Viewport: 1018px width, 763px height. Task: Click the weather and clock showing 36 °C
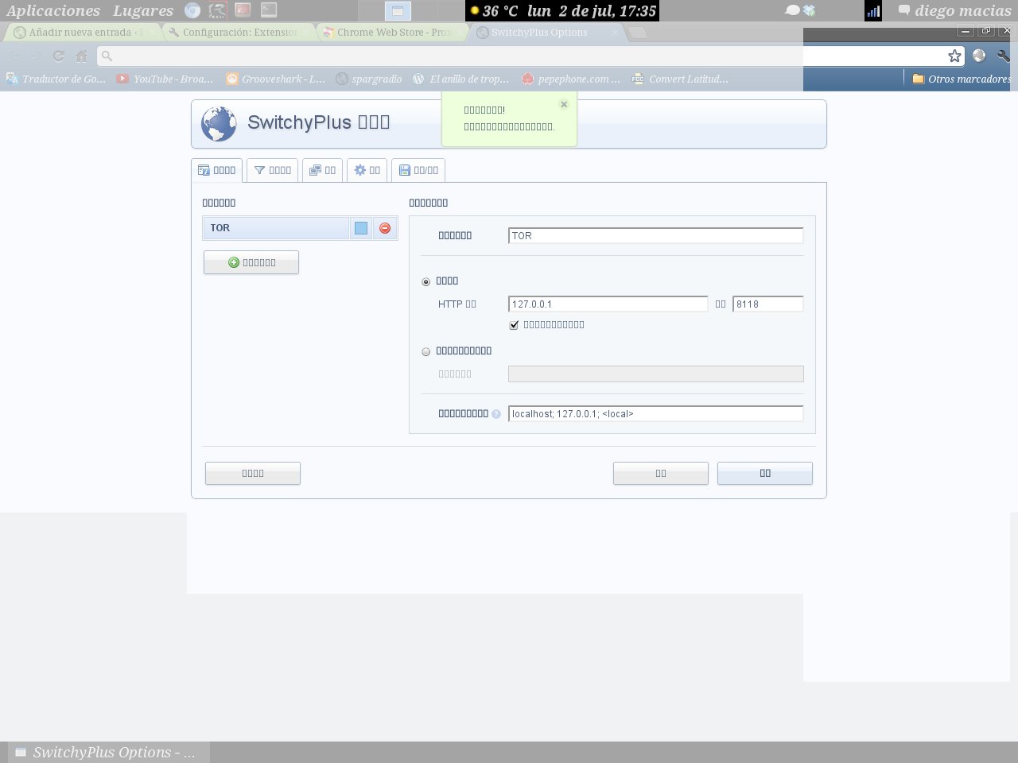[562, 10]
